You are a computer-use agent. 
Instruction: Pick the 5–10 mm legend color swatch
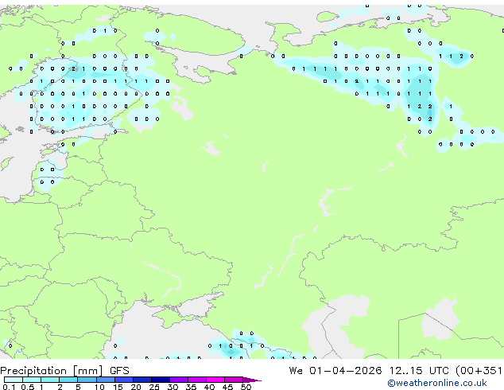[87, 380]
